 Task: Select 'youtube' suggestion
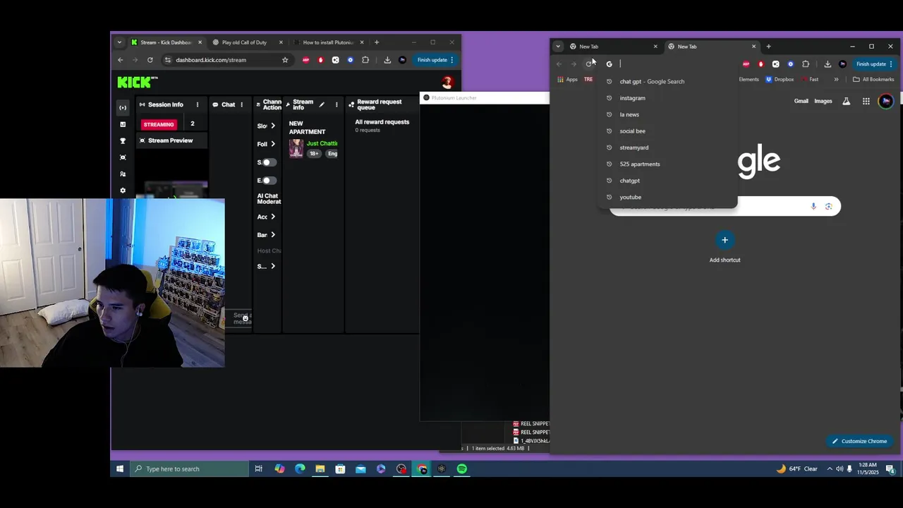click(667, 197)
